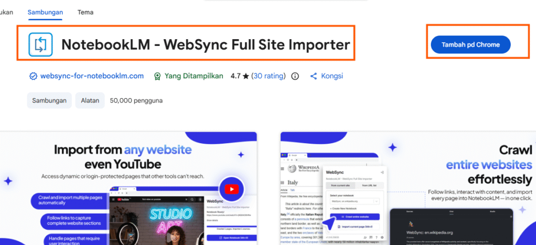Click the Wikipedia globe logo in screenshot
This screenshot has width=536, height=245.
point(292,169)
